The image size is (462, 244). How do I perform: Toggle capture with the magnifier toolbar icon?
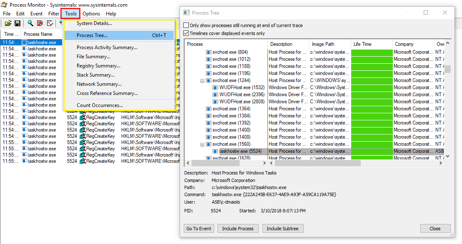(x=30, y=23)
